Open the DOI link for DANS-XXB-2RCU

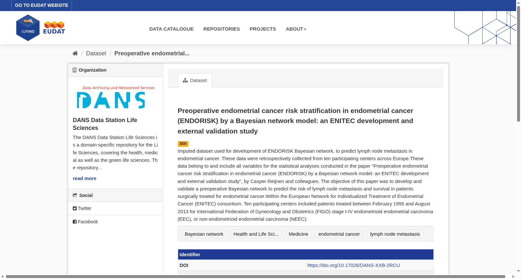354,265
